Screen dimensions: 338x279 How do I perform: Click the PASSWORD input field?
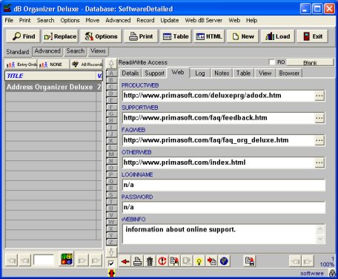(x=224, y=207)
